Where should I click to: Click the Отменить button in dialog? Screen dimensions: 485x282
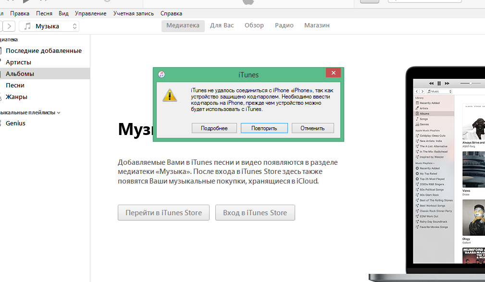(312, 128)
